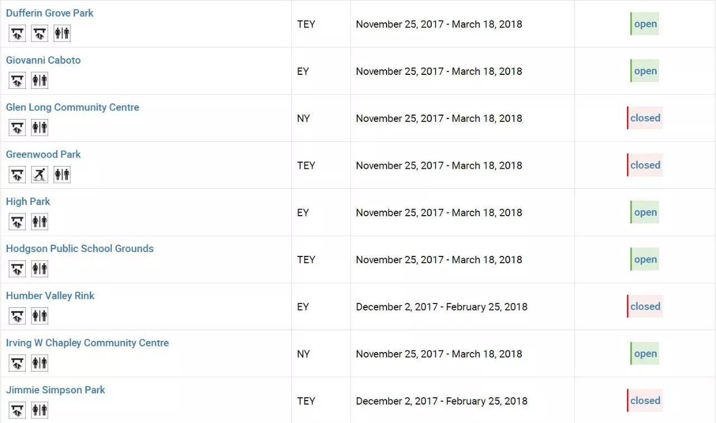Click the open status for Hodgson Public School
Screen dimensions: 716x423
(x=645, y=259)
